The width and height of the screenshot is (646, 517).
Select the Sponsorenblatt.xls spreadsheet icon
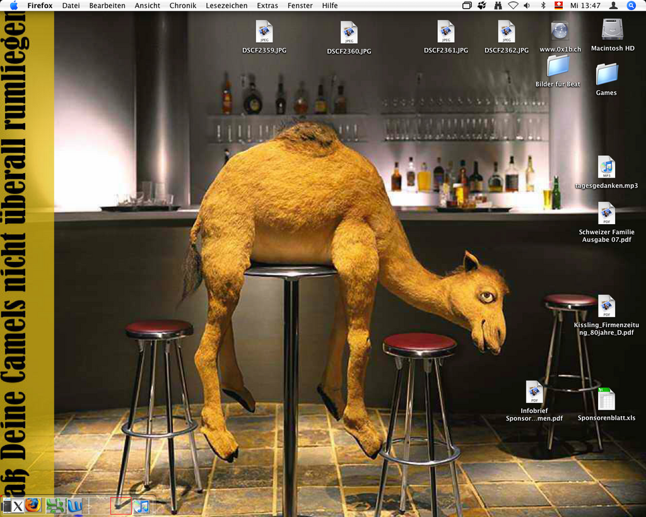[606, 399]
